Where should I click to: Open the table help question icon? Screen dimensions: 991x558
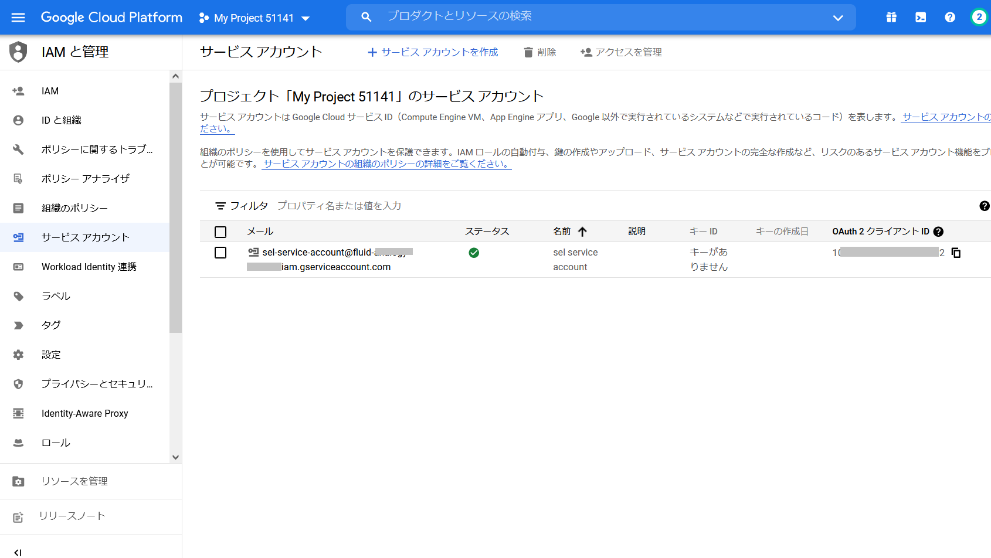(985, 206)
